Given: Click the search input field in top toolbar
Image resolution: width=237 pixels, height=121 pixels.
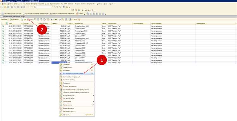Looking at the screenshot, I should tap(44, 7).
